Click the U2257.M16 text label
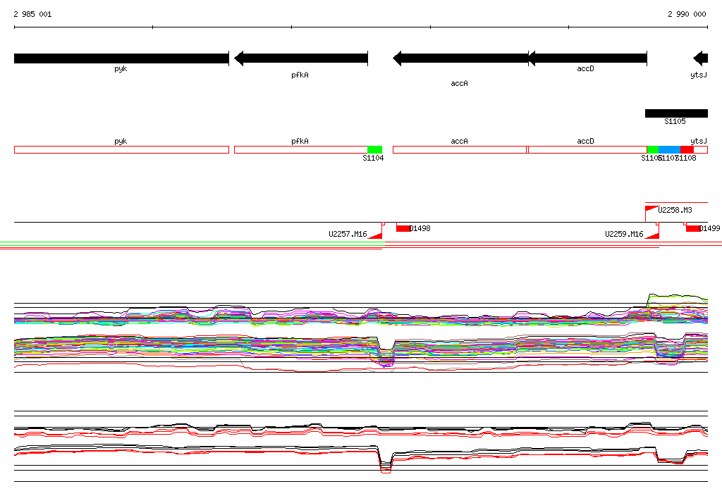 point(348,235)
